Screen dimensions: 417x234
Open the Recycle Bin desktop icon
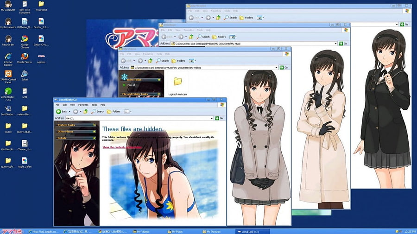coord(8,41)
